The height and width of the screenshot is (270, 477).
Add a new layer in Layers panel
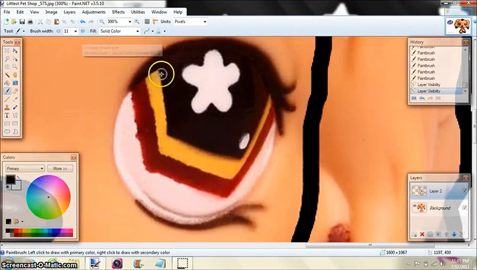point(414,234)
